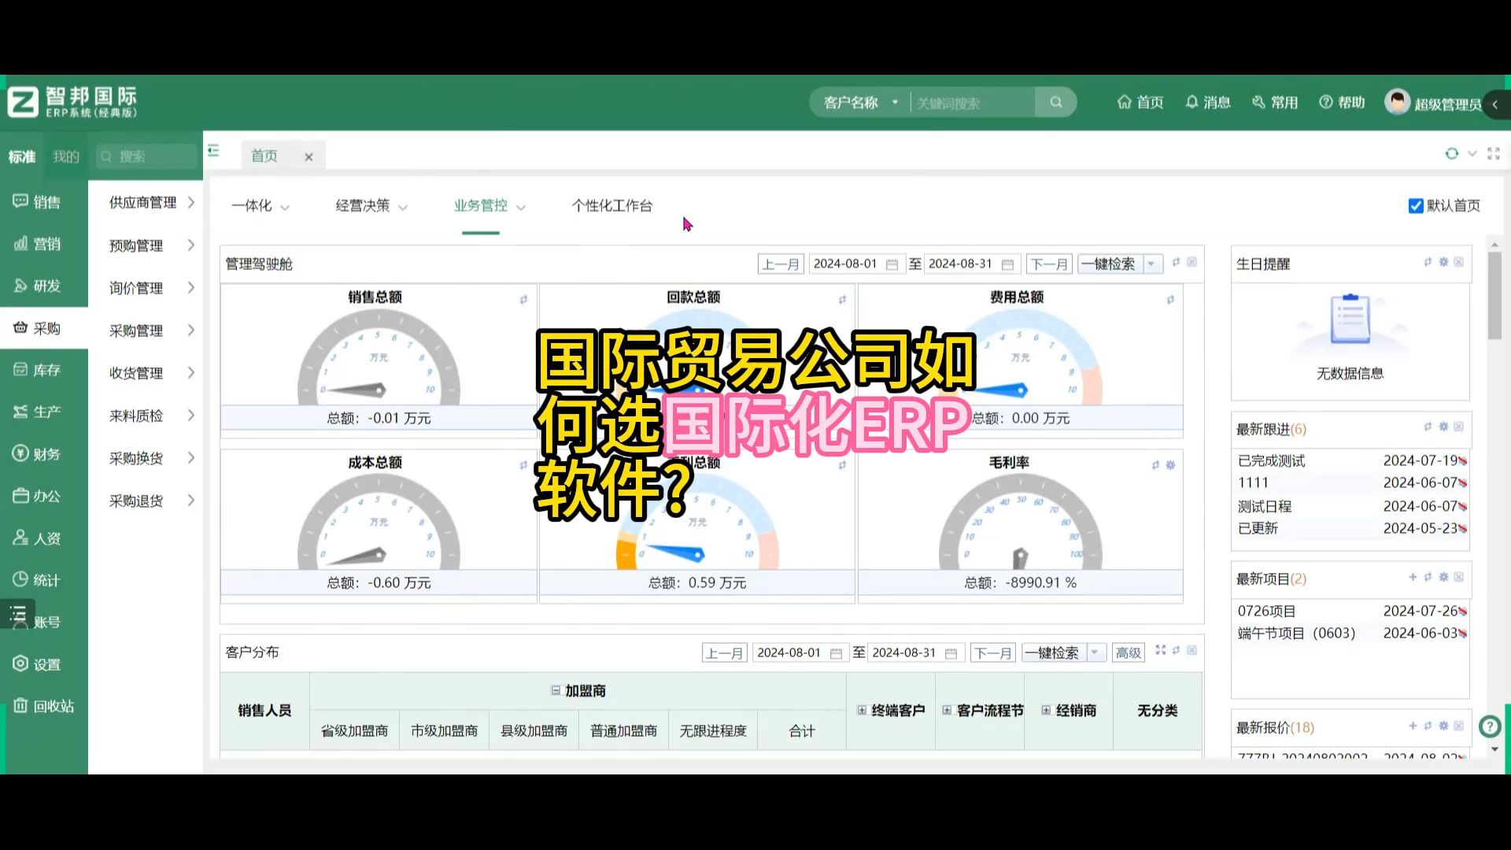Image resolution: width=1511 pixels, height=850 pixels.
Task: Open the tab options chevron at top right
Action: tap(1472, 153)
